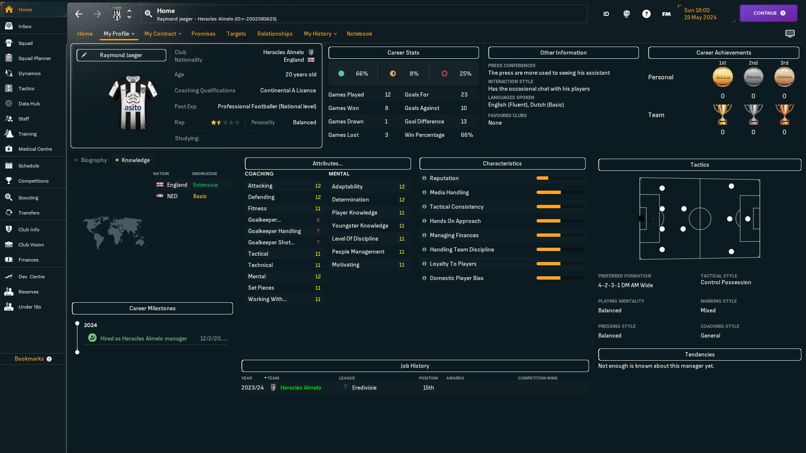Viewport: 806px width, 453px height.
Task: Click the Personal gold medal icon
Action: click(722, 77)
